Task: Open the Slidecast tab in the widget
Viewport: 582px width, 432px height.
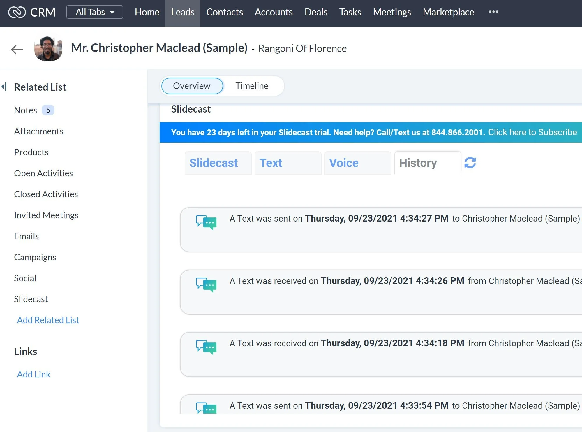Action: pyautogui.click(x=218, y=163)
